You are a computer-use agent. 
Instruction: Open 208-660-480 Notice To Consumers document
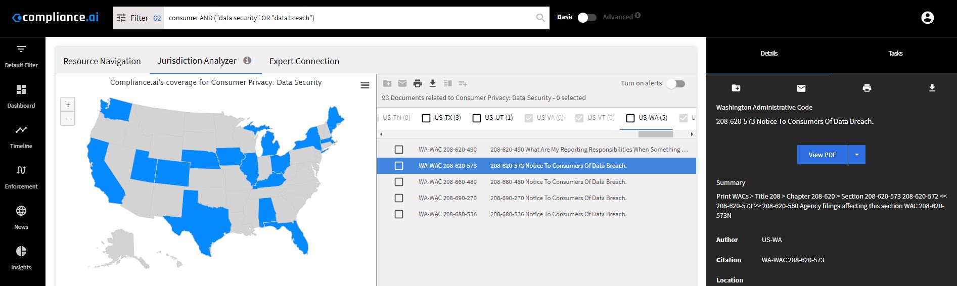pyautogui.click(x=558, y=182)
